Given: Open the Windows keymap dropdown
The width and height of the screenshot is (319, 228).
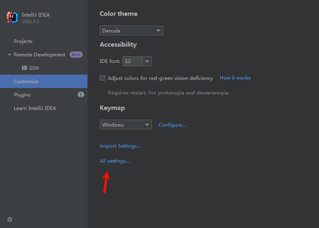Looking at the screenshot, I should (x=125, y=125).
